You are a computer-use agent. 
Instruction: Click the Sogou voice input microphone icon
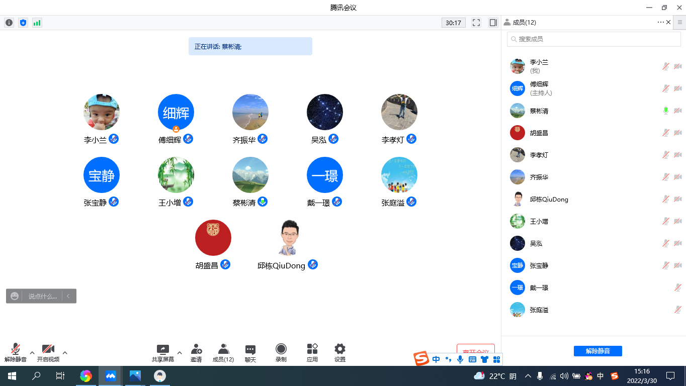460,359
